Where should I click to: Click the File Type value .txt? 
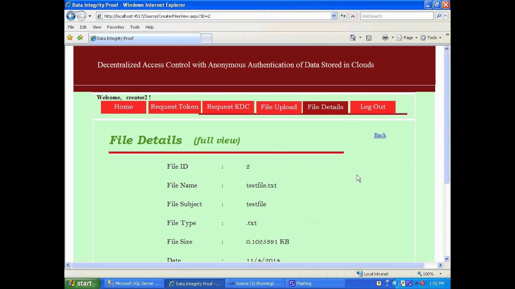tap(251, 223)
